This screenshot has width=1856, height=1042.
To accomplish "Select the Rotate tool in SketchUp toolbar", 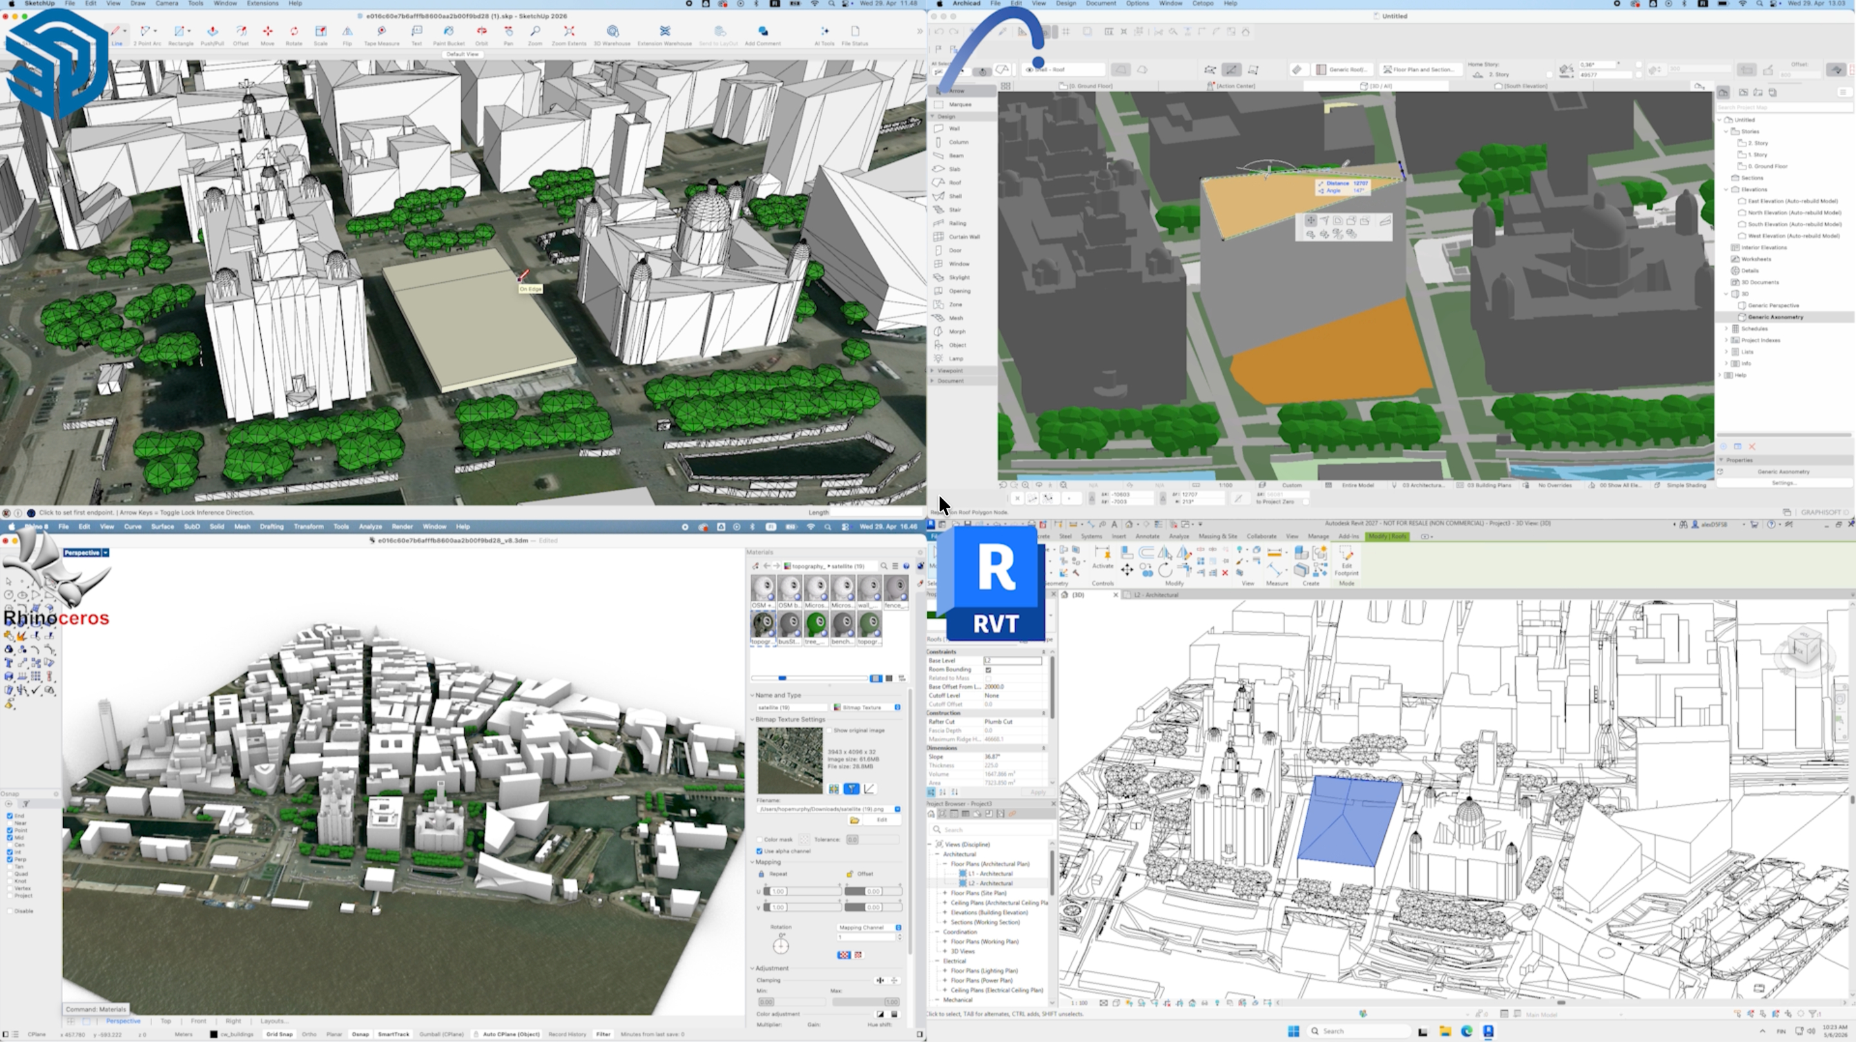I will click(x=294, y=35).
